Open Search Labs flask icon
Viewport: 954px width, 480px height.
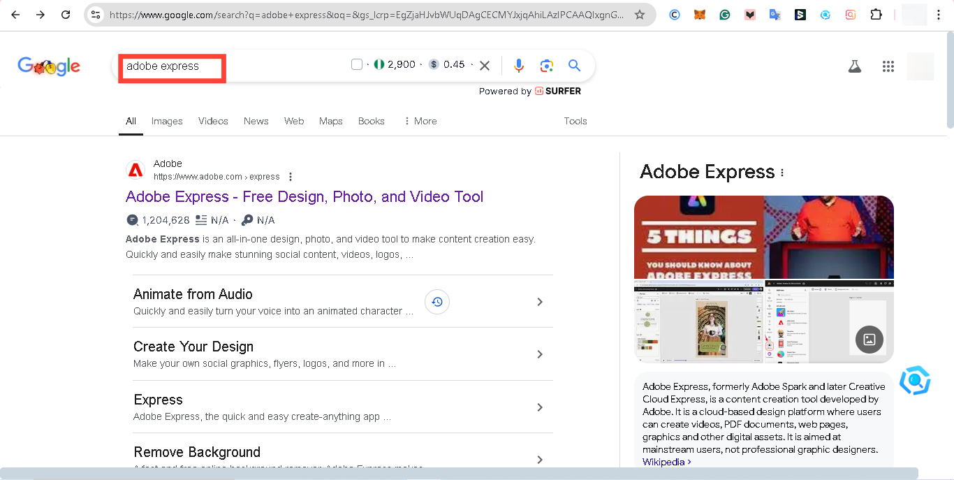pos(854,66)
